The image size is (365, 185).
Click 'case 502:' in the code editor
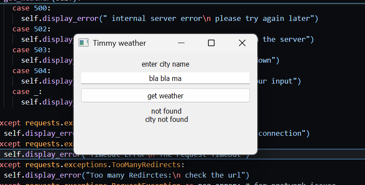click(x=31, y=29)
